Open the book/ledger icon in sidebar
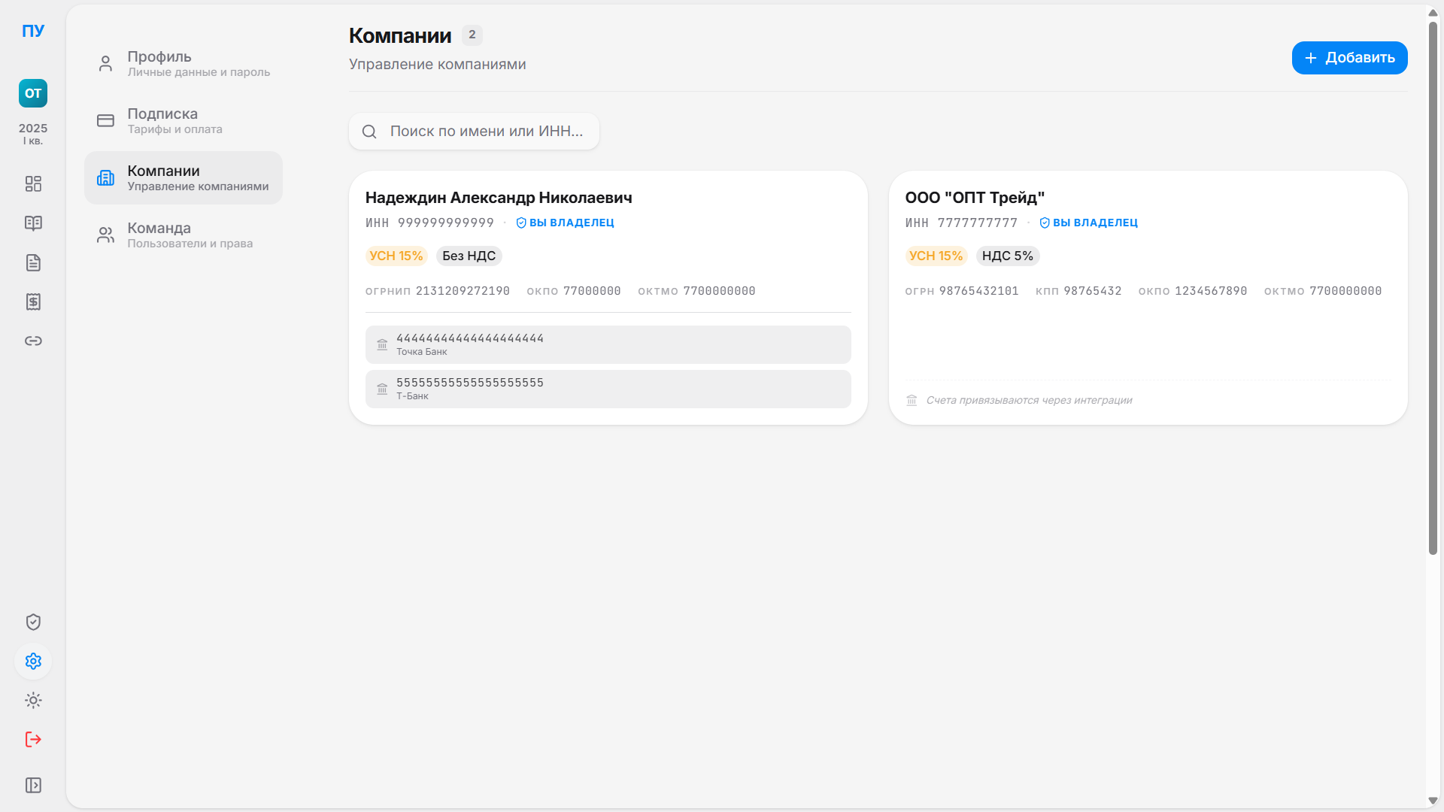Viewport: 1444px width, 812px height. [33, 223]
